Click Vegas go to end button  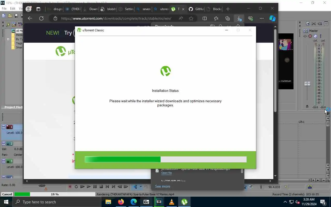coord(114,187)
